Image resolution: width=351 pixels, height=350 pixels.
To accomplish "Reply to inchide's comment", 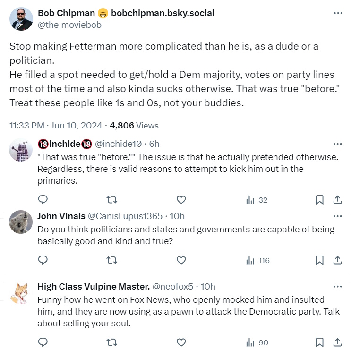I will (43, 200).
